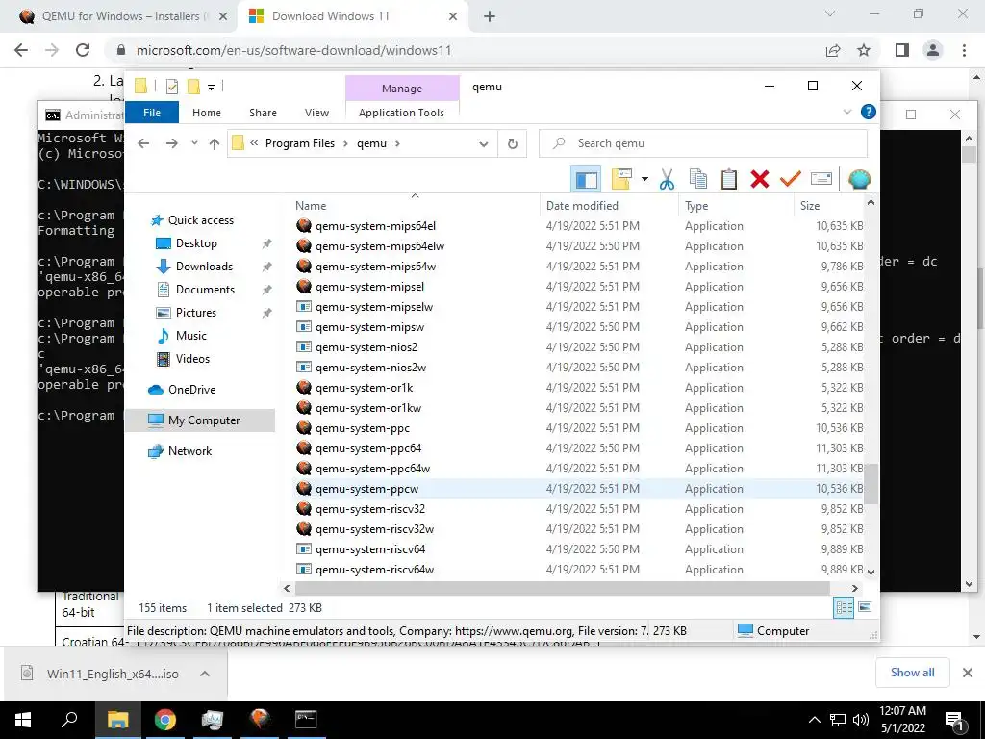Open the Folder Options dropdown arrow

(644, 180)
